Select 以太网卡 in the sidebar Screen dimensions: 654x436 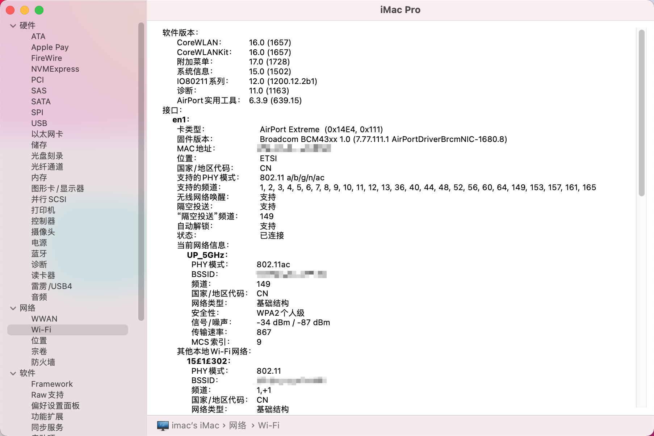47,134
